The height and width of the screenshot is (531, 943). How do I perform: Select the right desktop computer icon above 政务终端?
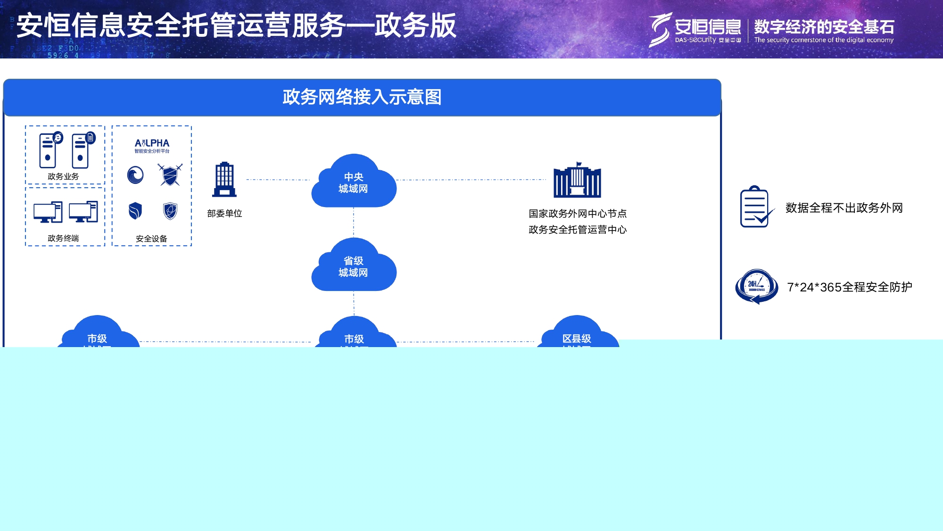[83, 212]
